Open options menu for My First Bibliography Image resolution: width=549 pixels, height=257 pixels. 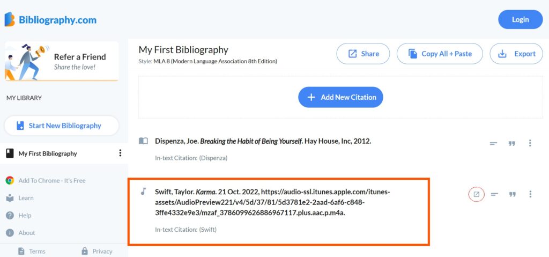coord(120,153)
